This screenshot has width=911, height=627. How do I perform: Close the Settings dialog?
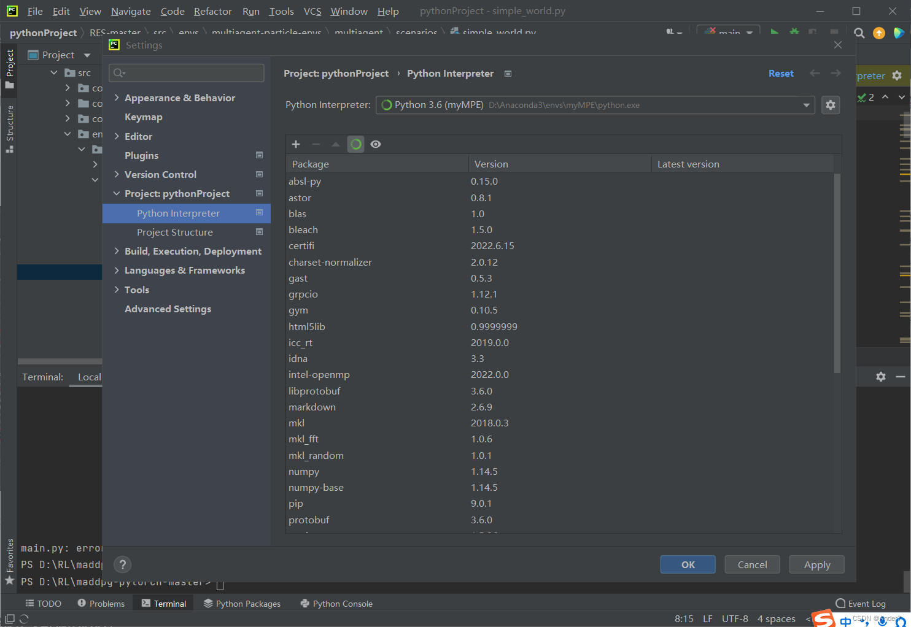(838, 45)
